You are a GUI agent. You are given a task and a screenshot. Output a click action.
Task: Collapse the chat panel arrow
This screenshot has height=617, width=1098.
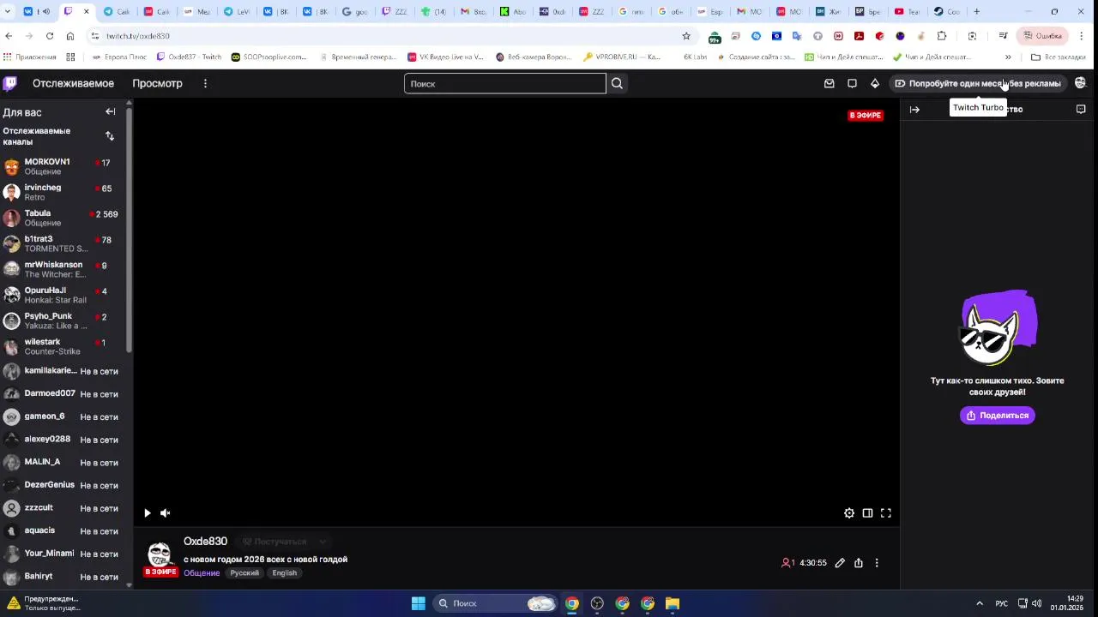point(914,110)
